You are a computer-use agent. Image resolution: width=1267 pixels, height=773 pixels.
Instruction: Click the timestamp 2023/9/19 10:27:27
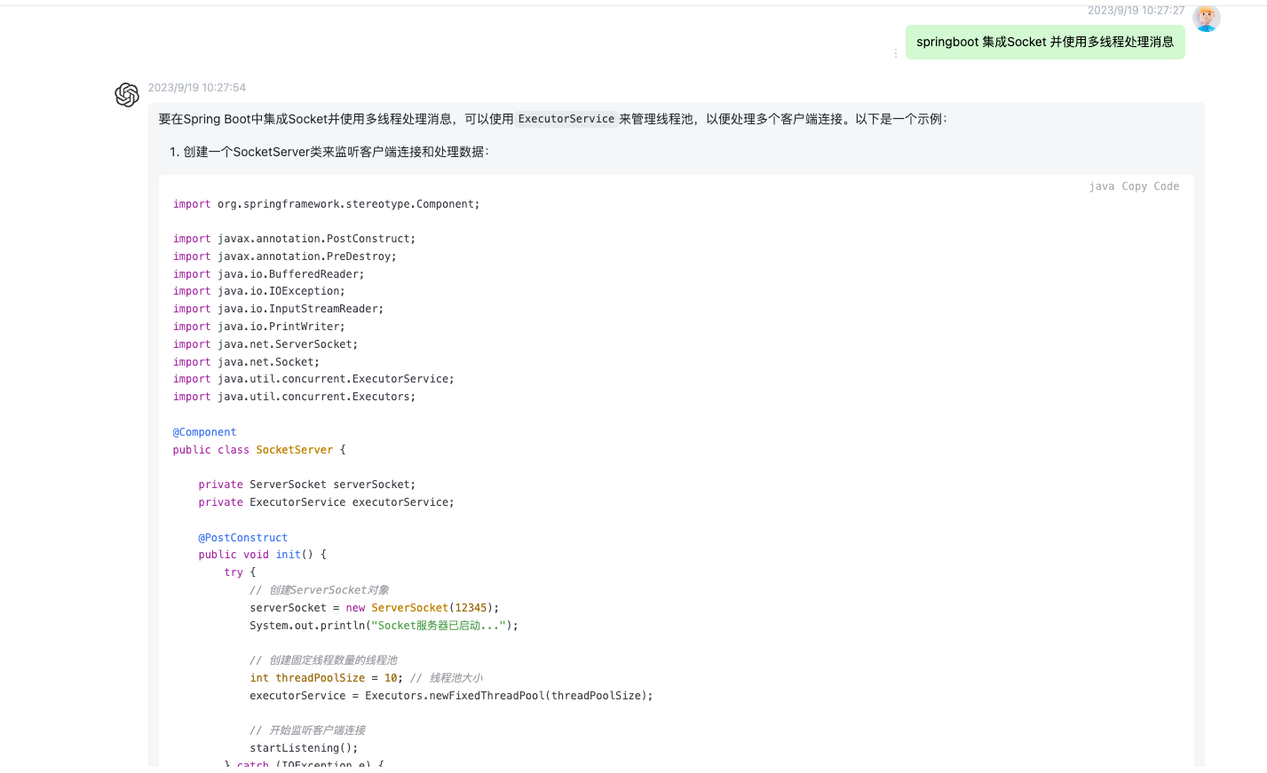point(1136,11)
